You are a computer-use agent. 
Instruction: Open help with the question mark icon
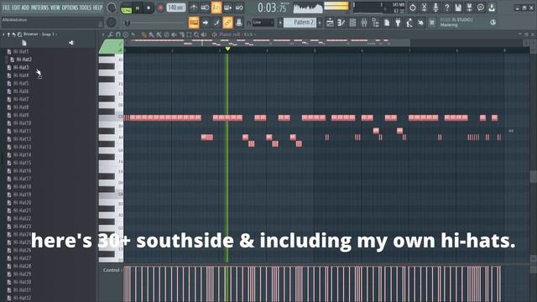pyautogui.click(x=446, y=8)
